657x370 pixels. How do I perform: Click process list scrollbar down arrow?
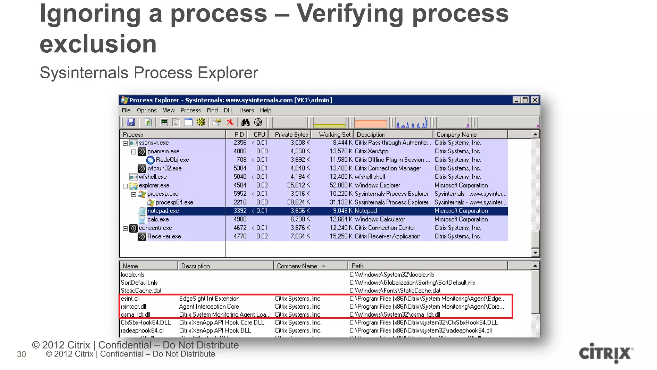pyautogui.click(x=535, y=253)
